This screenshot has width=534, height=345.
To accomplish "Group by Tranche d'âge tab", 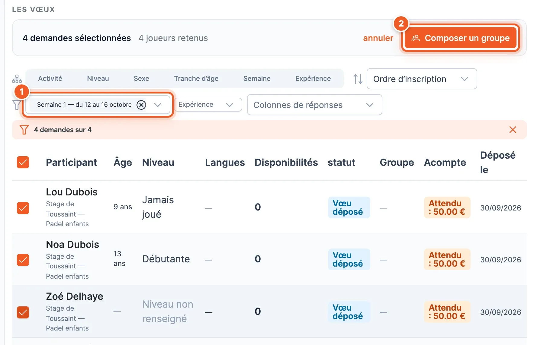I will (196, 79).
